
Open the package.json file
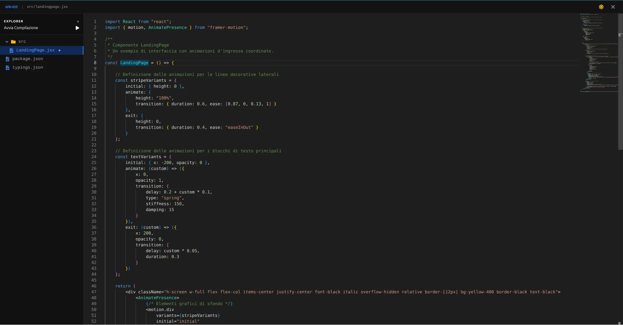point(28,59)
